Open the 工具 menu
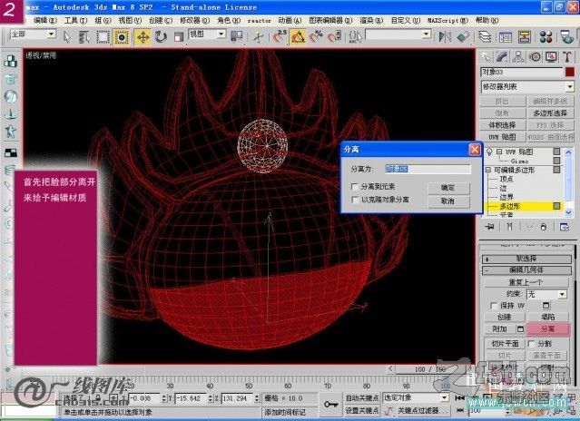 (x=75, y=20)
